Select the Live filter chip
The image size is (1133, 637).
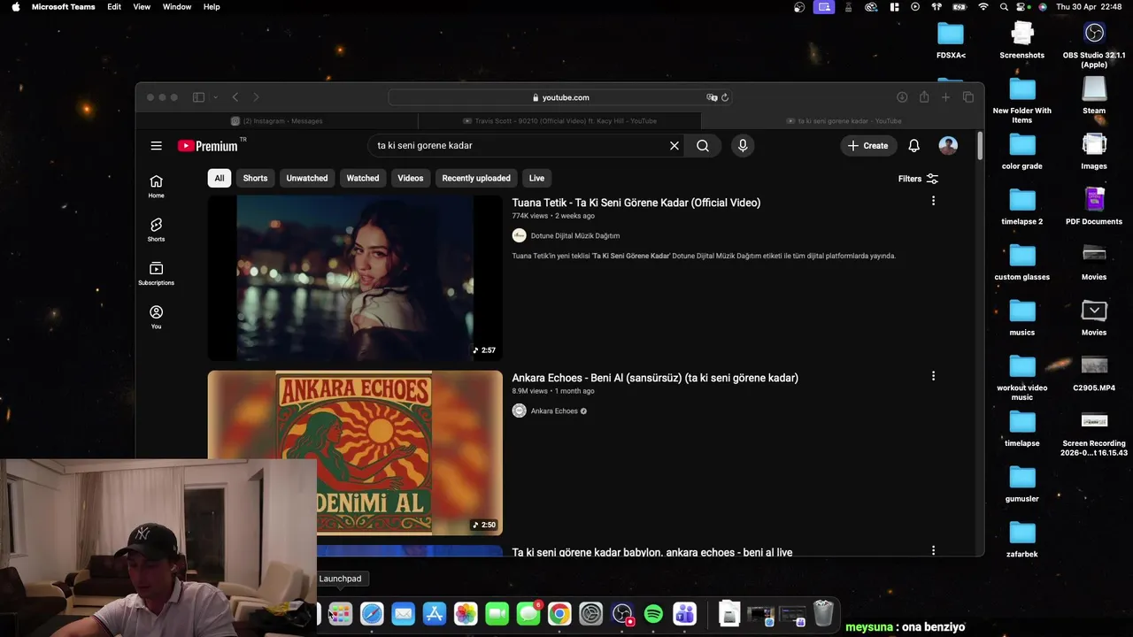pos(536,179)
